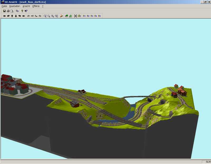Open the Datei menu
Viewport: 211px width, 164px height.
[4, 6]
